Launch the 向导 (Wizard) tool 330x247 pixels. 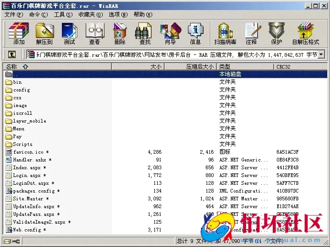(x=170, y=33)
